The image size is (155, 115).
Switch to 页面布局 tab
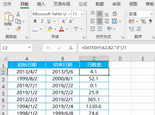click(x=62, y=4)
